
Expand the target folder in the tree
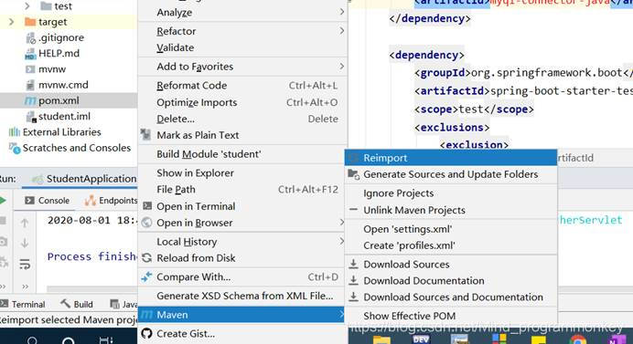(x=11, y=22)
